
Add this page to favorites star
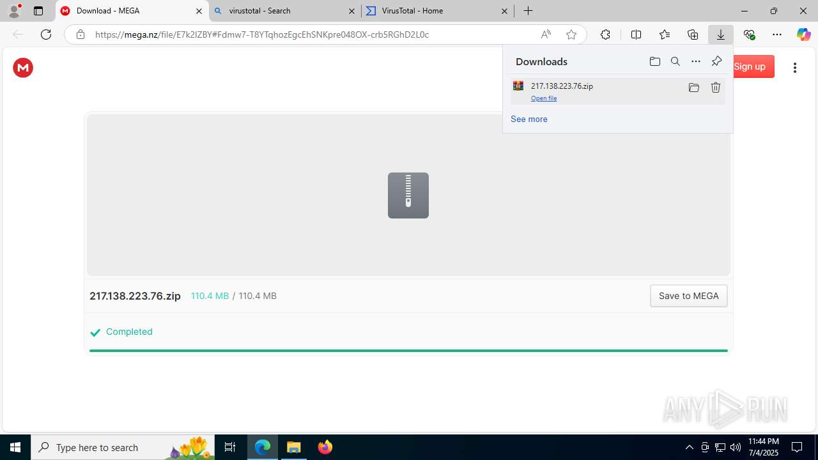pos(571,34)
